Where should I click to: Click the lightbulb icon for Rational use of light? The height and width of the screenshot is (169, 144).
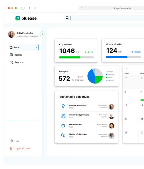pos(63,106)
